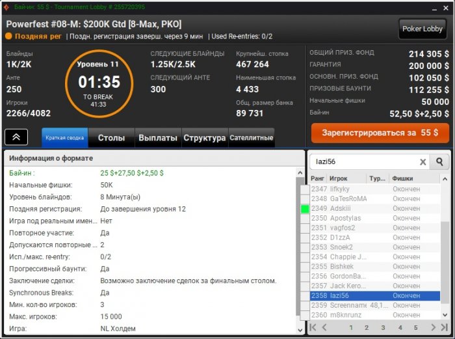This screenshot has height=339, width=455.
Task: Select player GordonBa... row
Action: [x=375, y=277]
